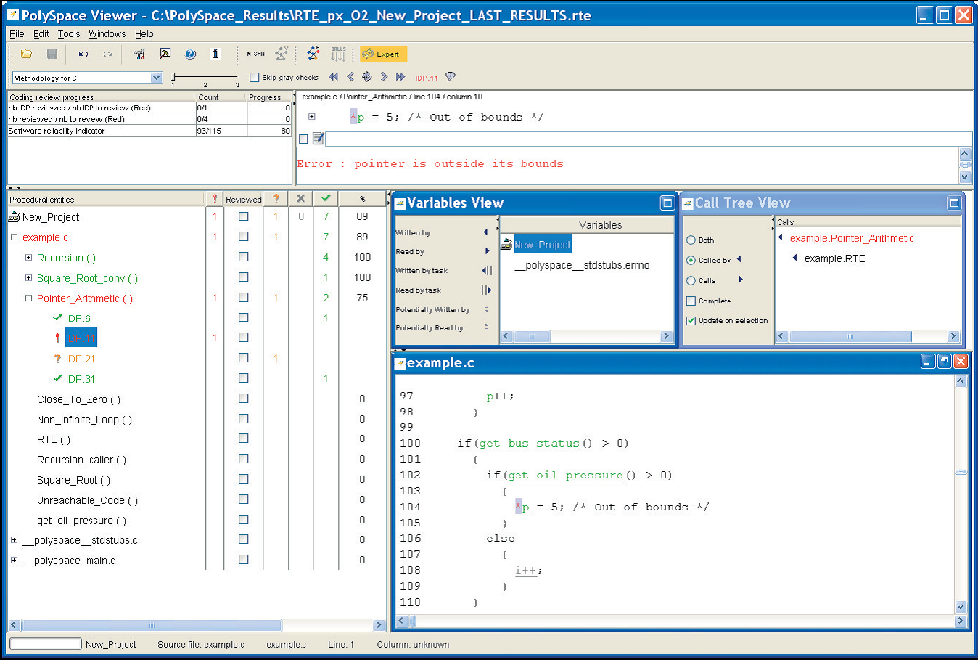Select the IDP.31 check row
This screenshot has width=978, height=660.
coord(80,379)
